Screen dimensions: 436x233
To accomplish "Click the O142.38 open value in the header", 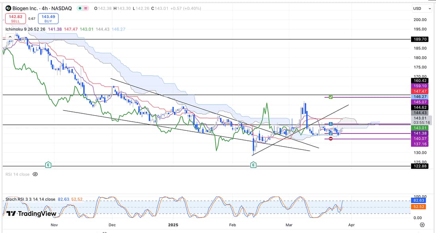I will coord(103,8).
